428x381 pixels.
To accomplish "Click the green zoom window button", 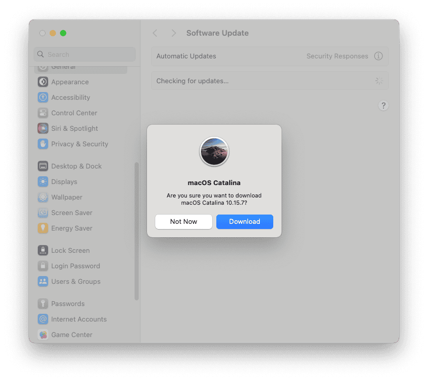I will (x=63, y=33).
